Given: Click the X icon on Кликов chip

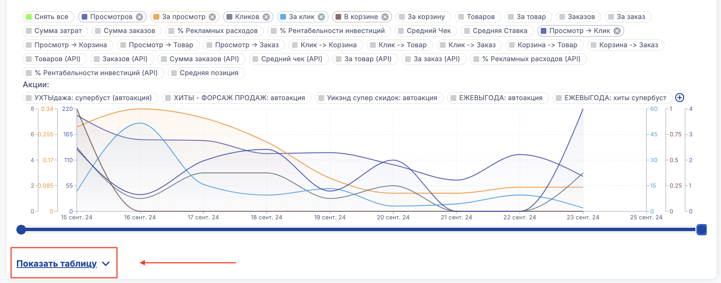Looking at the screenshot, I should (x=266, y=17).
